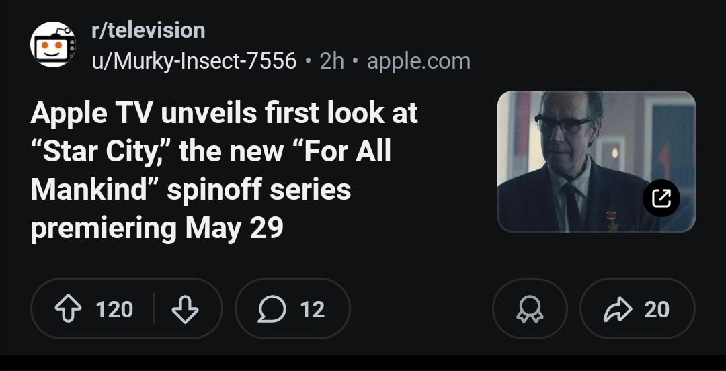Click the 120 vote count

114,309
